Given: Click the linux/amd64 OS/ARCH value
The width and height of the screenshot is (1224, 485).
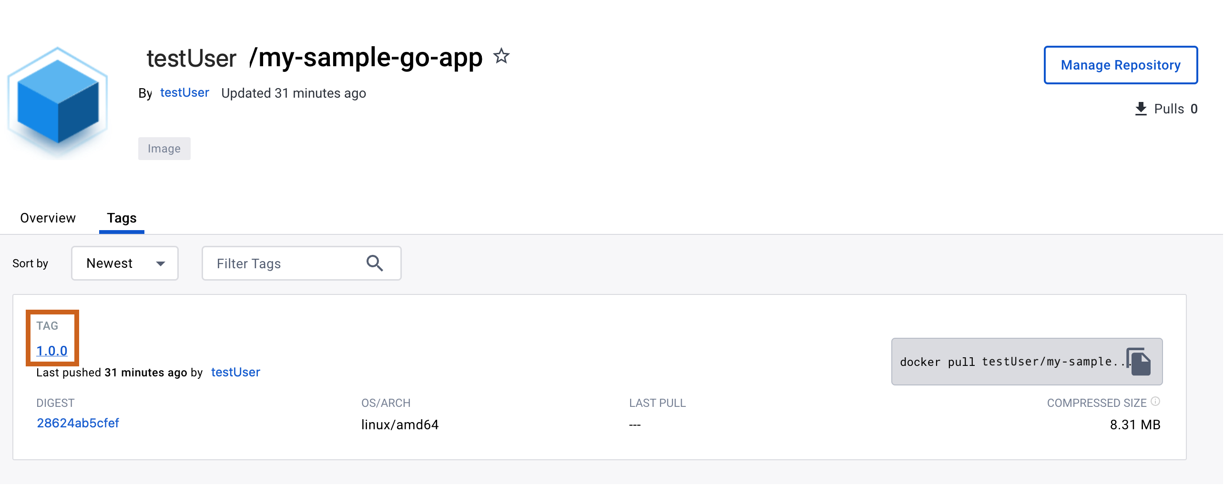Looking at the screenshot, I should tap(399, 424).
